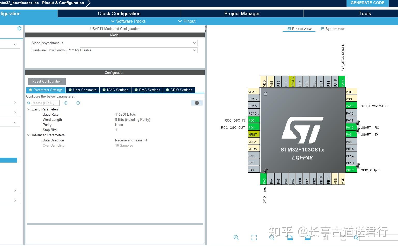The image size is (398, 248).
Task: Open the GPIO Settings tab
Action: [x=179, y=90]
